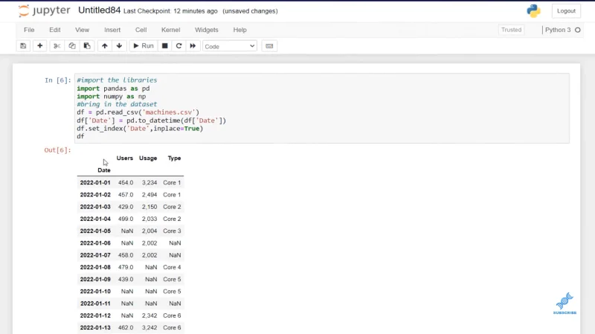Viewport: 595px width, 334px height.
Task: Click Users value 454.0
Action: click(x=126, y=182)
